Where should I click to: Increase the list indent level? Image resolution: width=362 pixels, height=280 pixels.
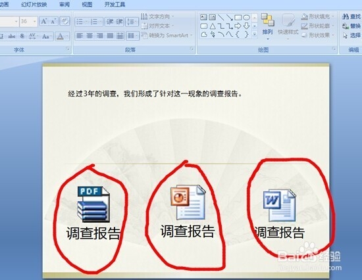point(119,22)
